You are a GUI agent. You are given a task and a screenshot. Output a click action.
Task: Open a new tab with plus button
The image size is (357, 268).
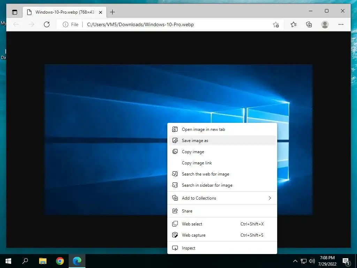pyautogui.click(x=113, y=12)
